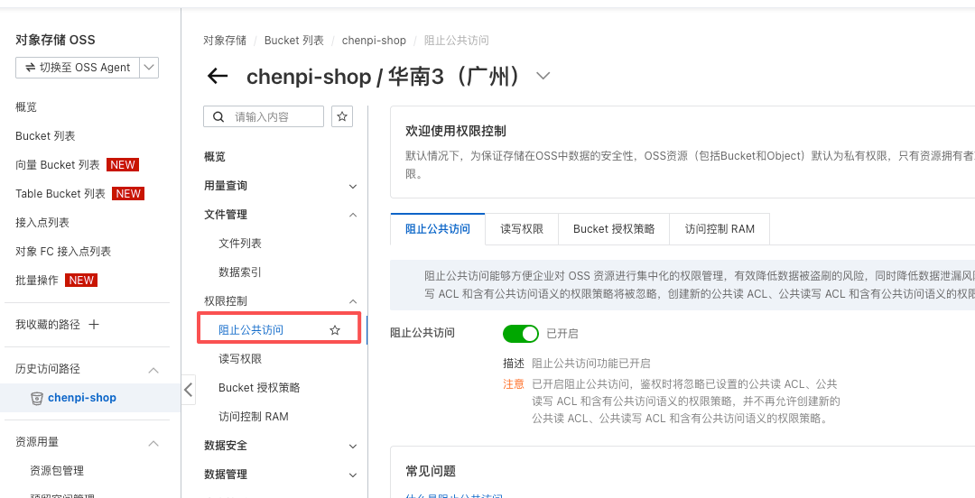Collapse the 权限控制 section

click(353, 301)
